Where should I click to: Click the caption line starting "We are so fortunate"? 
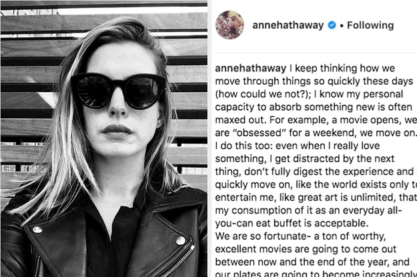[x=300, y=236]
